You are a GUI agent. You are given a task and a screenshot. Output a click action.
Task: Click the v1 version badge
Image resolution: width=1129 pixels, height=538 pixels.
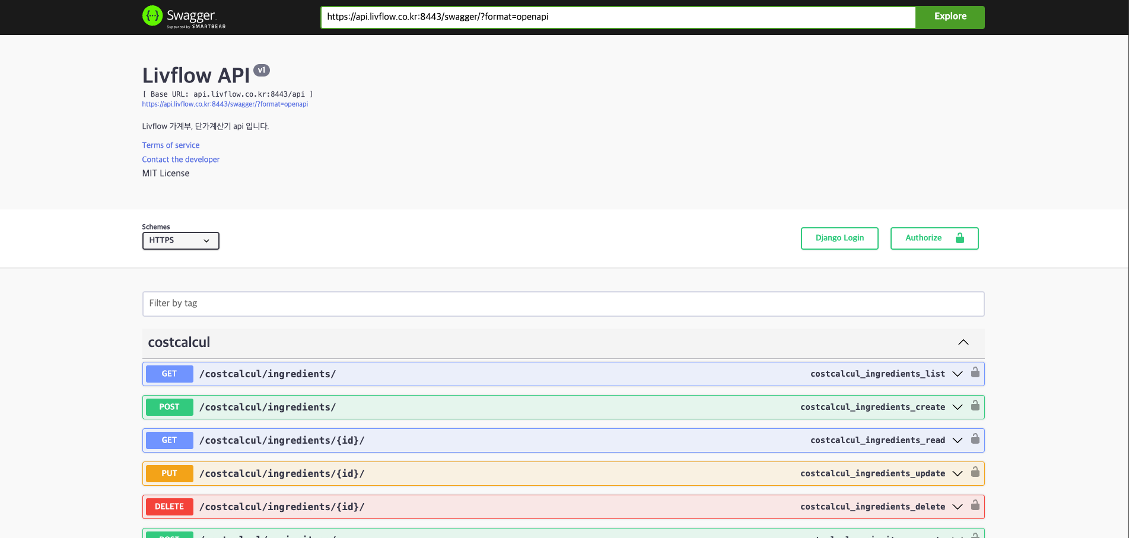pyautogui.click(x=262, y=70)
